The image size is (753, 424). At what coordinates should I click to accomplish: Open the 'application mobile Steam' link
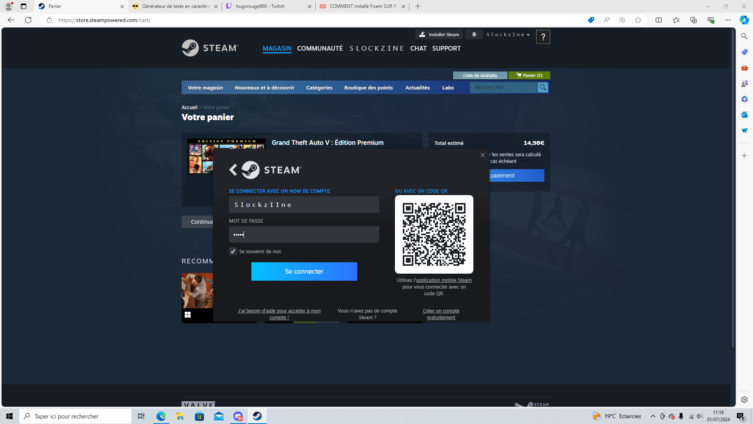pyautogui.click(x=444, y=280)
